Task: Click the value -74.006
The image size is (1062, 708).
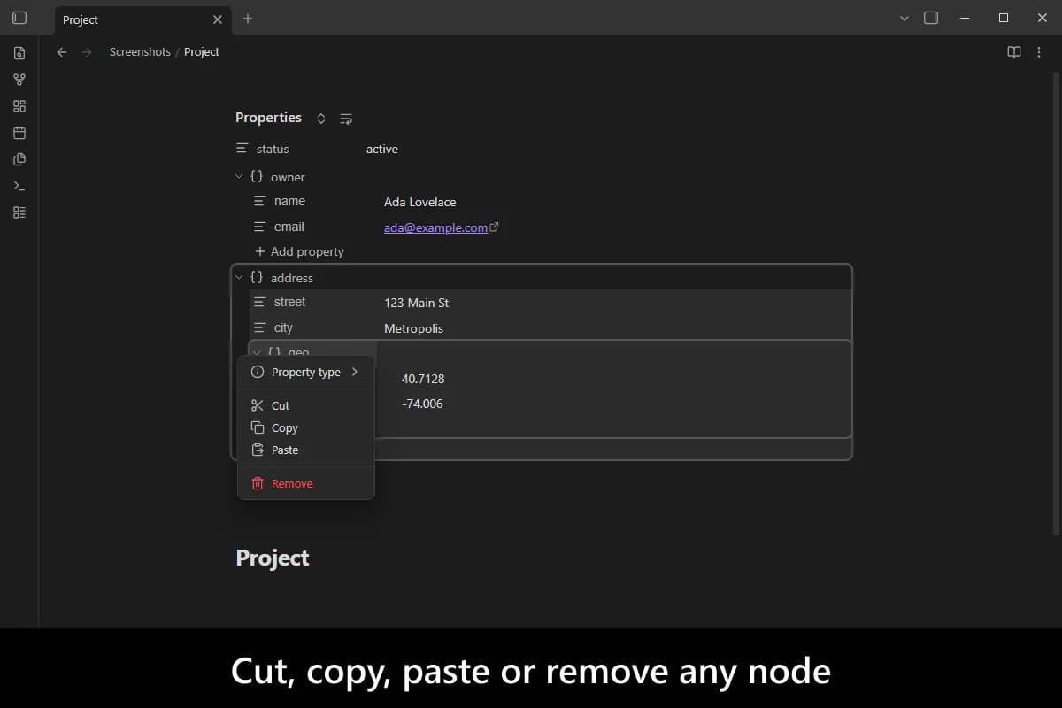Action: point(422,404)
